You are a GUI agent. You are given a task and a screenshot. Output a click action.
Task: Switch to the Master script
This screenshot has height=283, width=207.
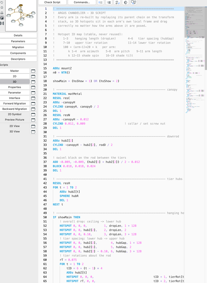(x=15, y=71)
